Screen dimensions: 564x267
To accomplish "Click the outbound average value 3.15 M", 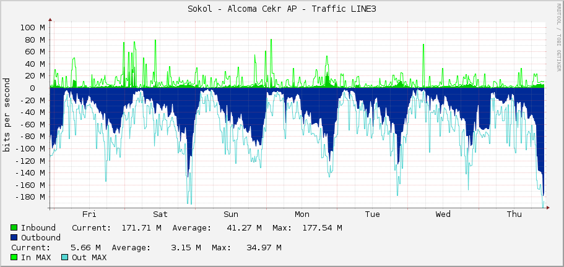I will [186, 248].
